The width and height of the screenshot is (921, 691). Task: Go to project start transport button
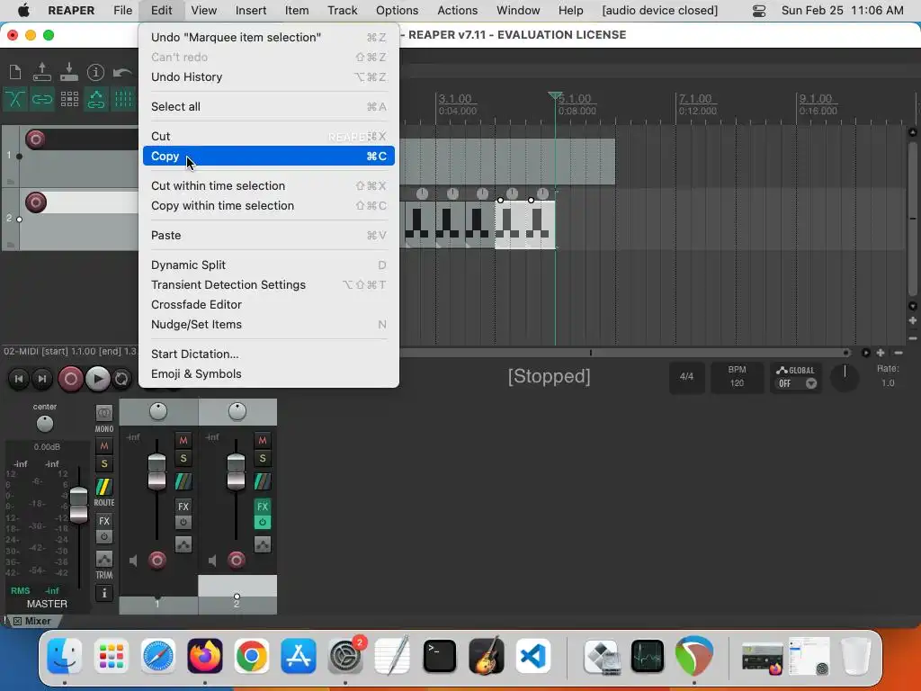[19, 379]
